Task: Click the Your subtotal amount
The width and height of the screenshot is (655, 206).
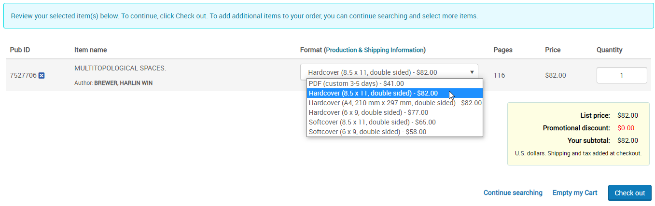Action: click(x=627, y=140)
